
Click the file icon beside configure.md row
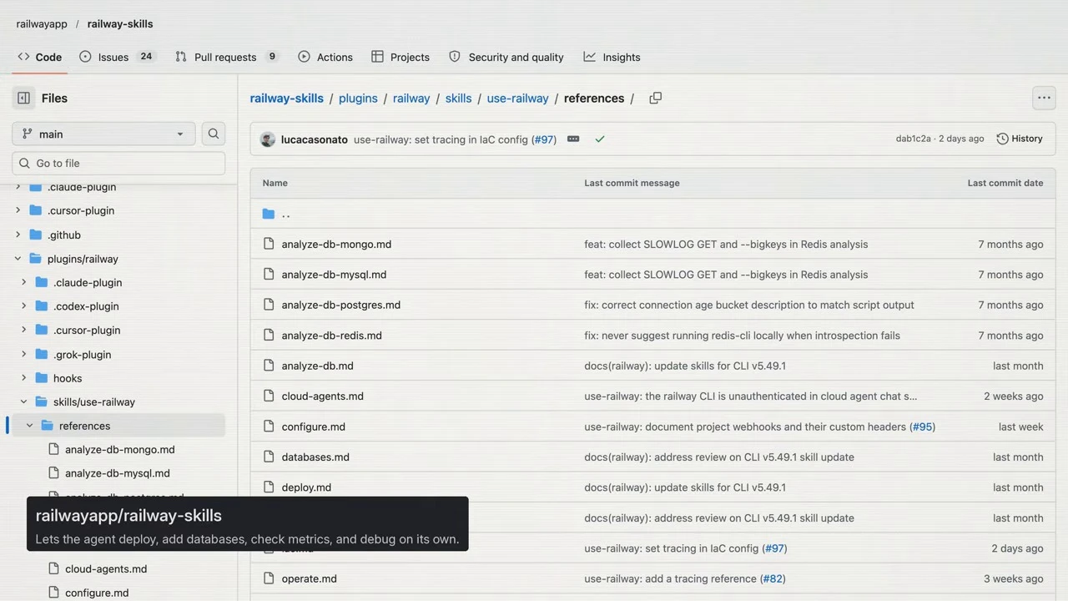[x=269, y=427]
